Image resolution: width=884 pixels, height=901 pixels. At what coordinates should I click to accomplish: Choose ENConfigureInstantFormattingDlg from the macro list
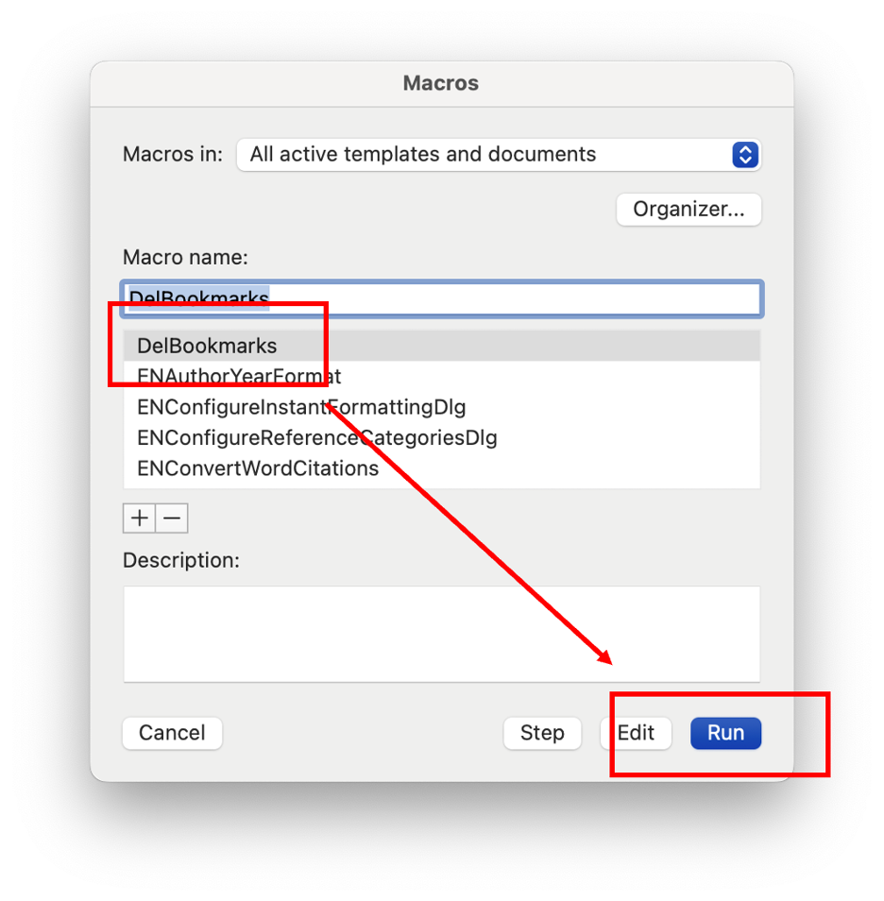pyautogui.click(x=301, y=407)
